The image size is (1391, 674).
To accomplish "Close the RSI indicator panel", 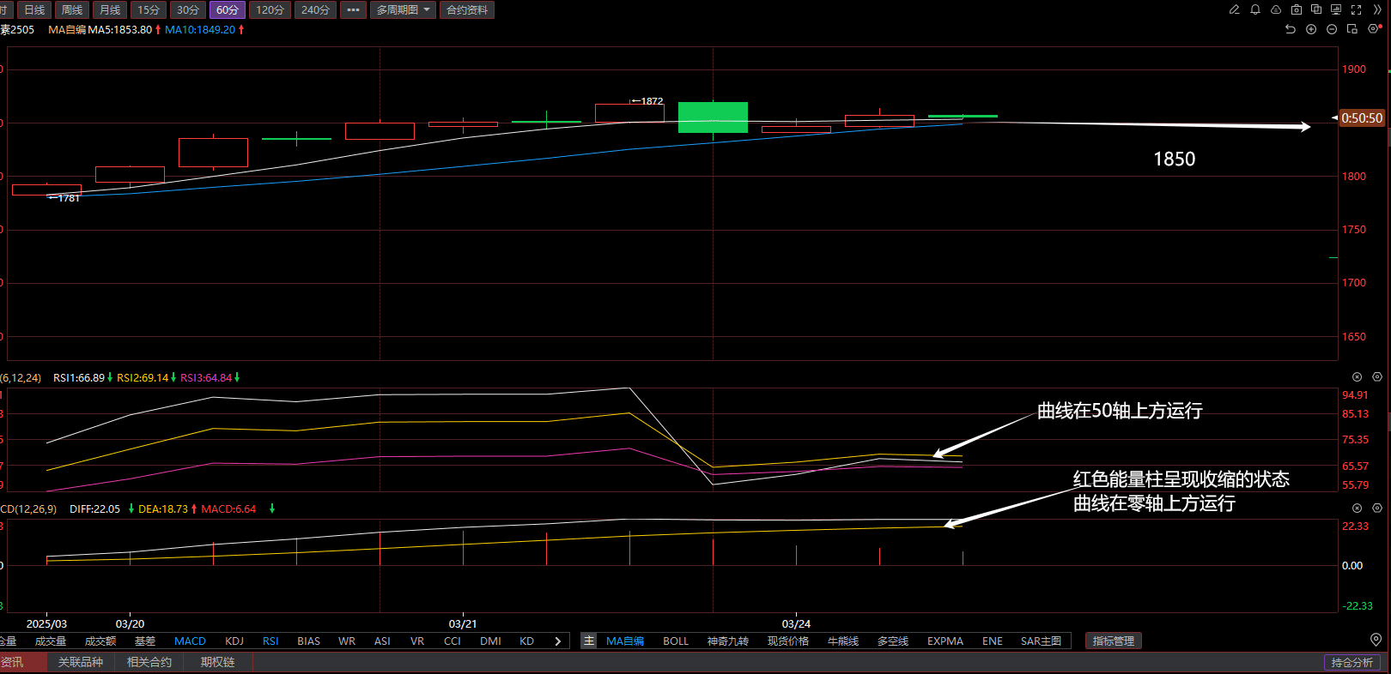I will tap(1357, 376).
